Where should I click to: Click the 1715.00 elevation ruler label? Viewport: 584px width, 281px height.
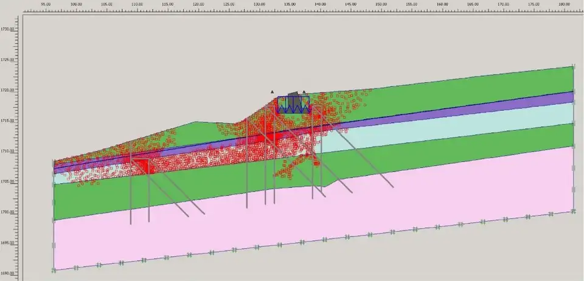click(x=7, y=120)
